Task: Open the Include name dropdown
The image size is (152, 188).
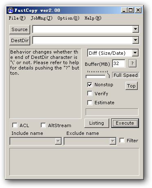Action: (58, 141)
